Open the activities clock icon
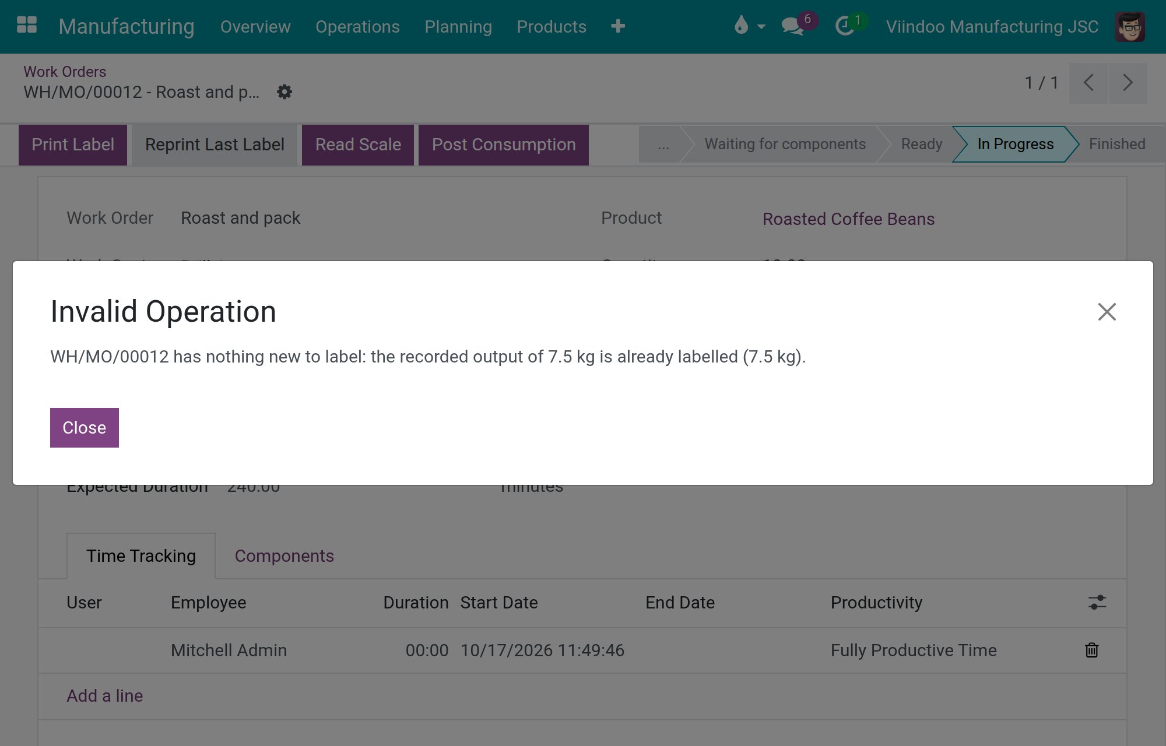Image resolution: width=1166 pixels, height=746 pixels. coord(844,26)
